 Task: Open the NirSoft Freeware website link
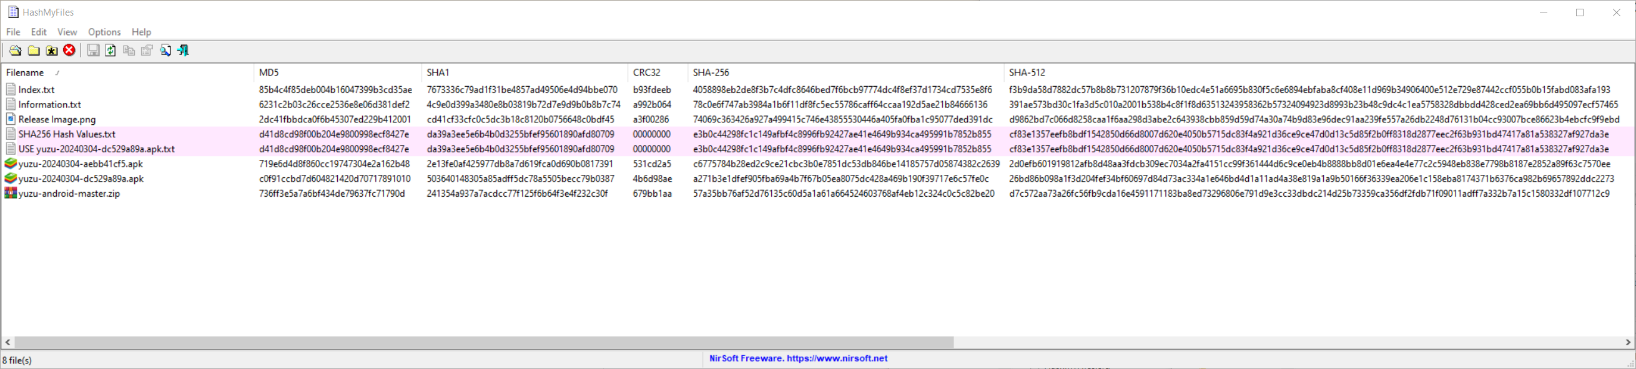tap(798, 358)
